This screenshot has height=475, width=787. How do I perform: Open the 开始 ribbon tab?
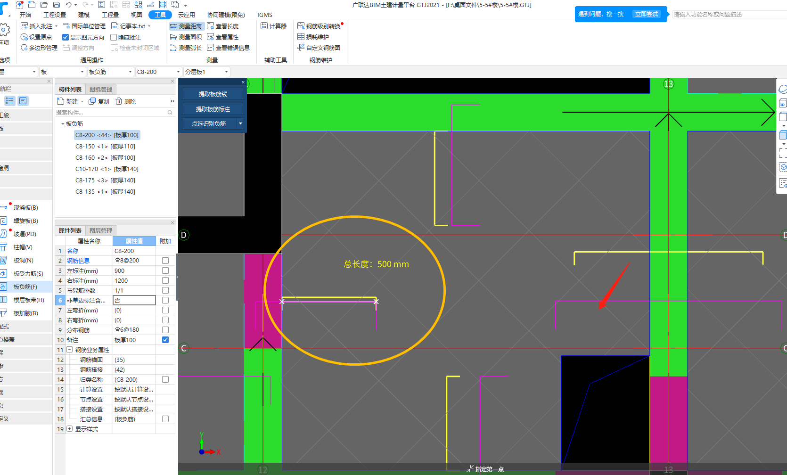(25, 15)
